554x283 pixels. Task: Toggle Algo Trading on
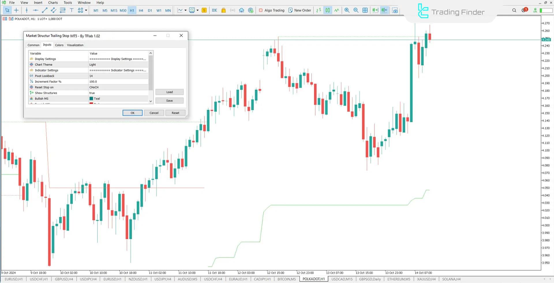point(271,10)
